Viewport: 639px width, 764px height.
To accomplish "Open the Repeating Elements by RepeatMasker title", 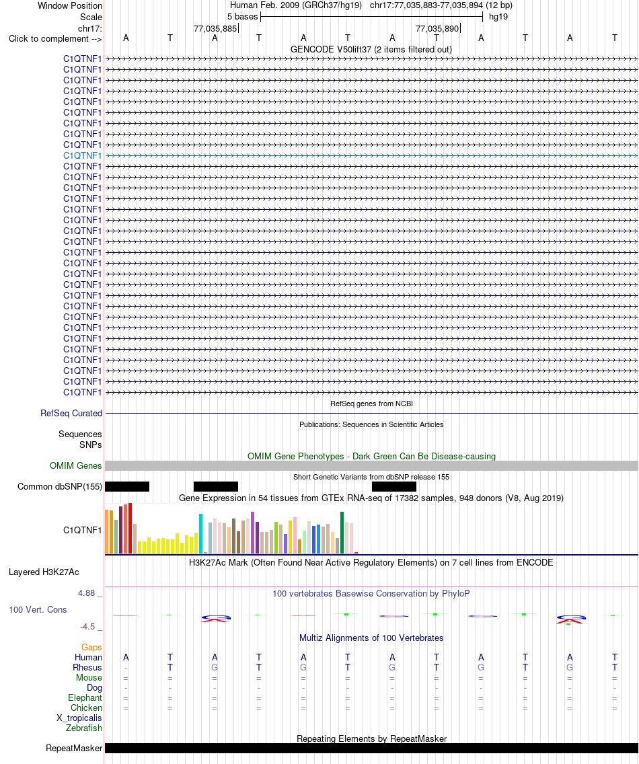I will tap(371, 738).
